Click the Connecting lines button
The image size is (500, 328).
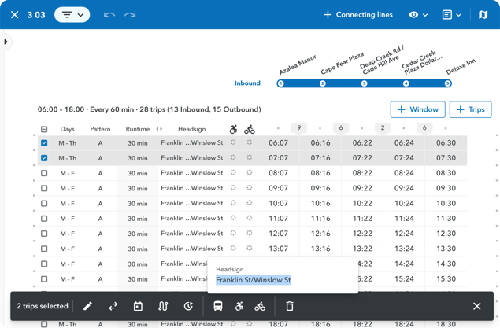[360, 14]
